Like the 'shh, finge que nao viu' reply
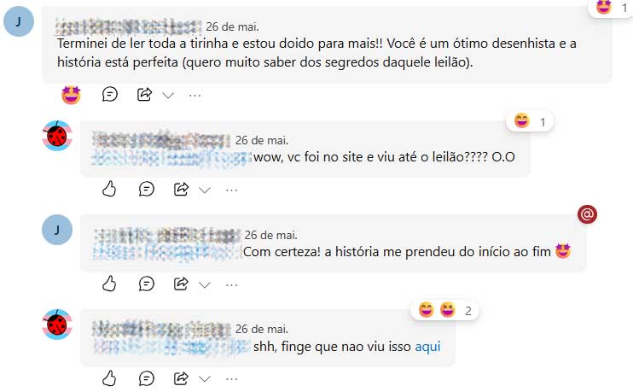This screenshot has height=392, width=633. [x=109, y=378]
